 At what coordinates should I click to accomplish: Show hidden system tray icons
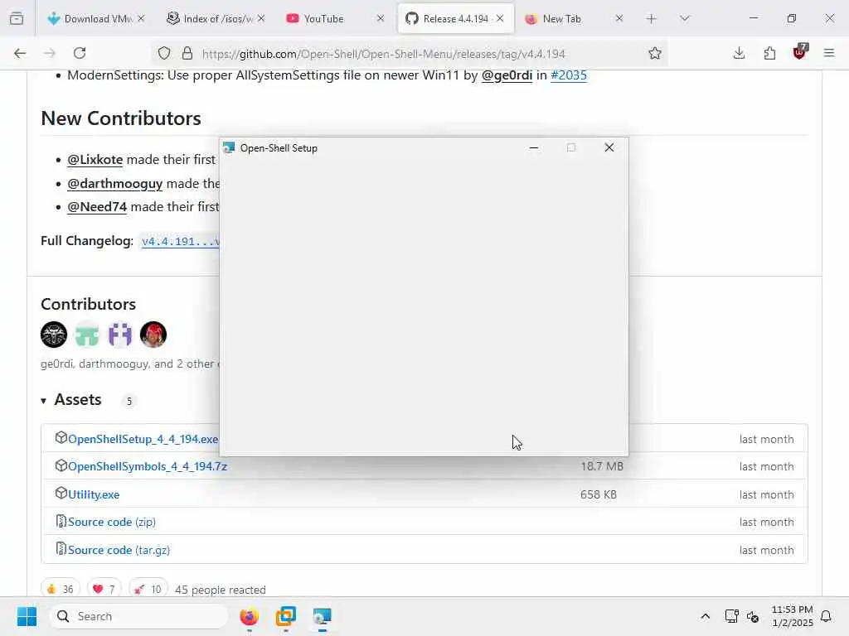pyautogui.click(x=705, y=616)
